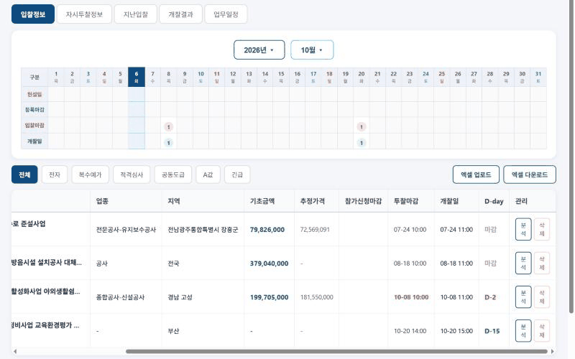575x359 pixels.
Task: Click 분석 button for the 379,040,000 row
Action: tap(523, 263)
